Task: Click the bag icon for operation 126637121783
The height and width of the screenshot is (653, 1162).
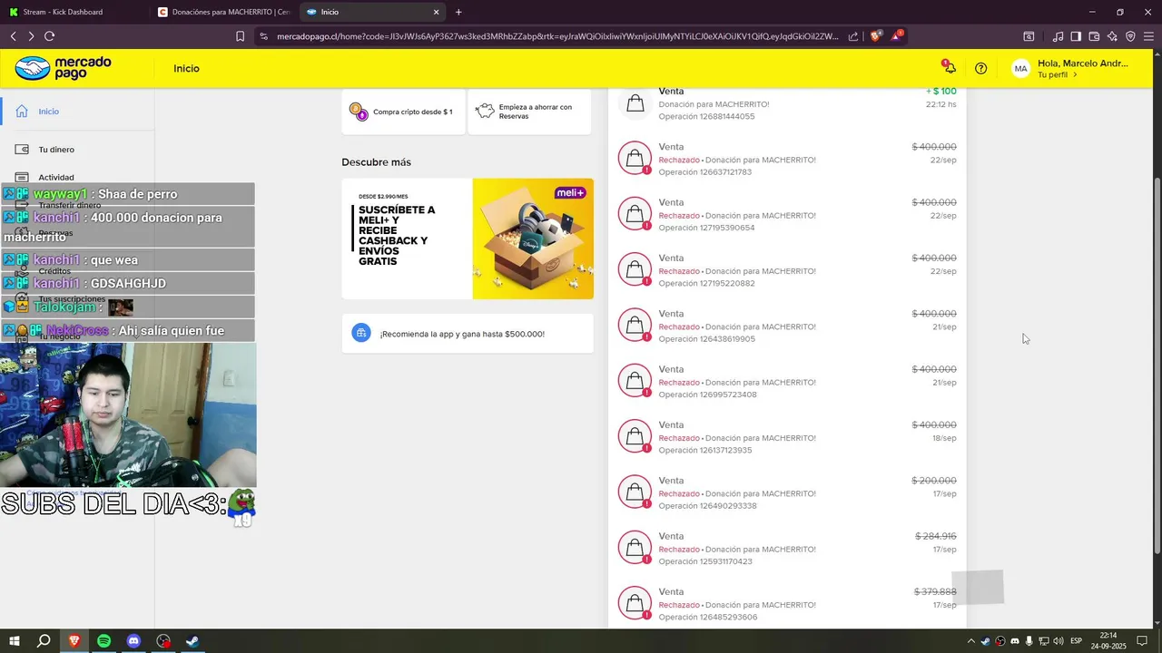Action: pos(635,158)
